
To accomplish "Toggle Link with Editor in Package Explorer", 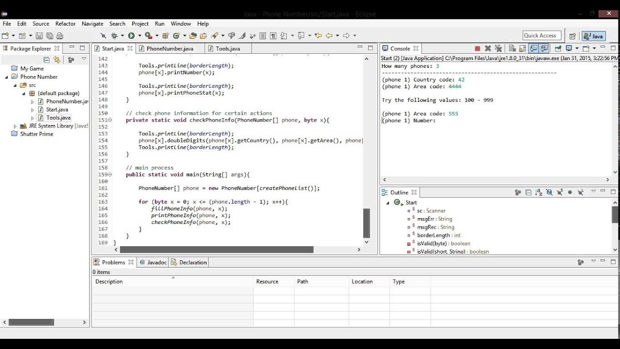I will [57, 60].
